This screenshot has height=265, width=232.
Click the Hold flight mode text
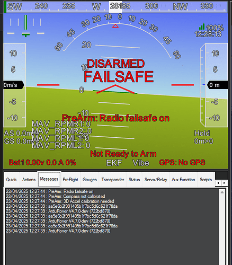(202, 133)
